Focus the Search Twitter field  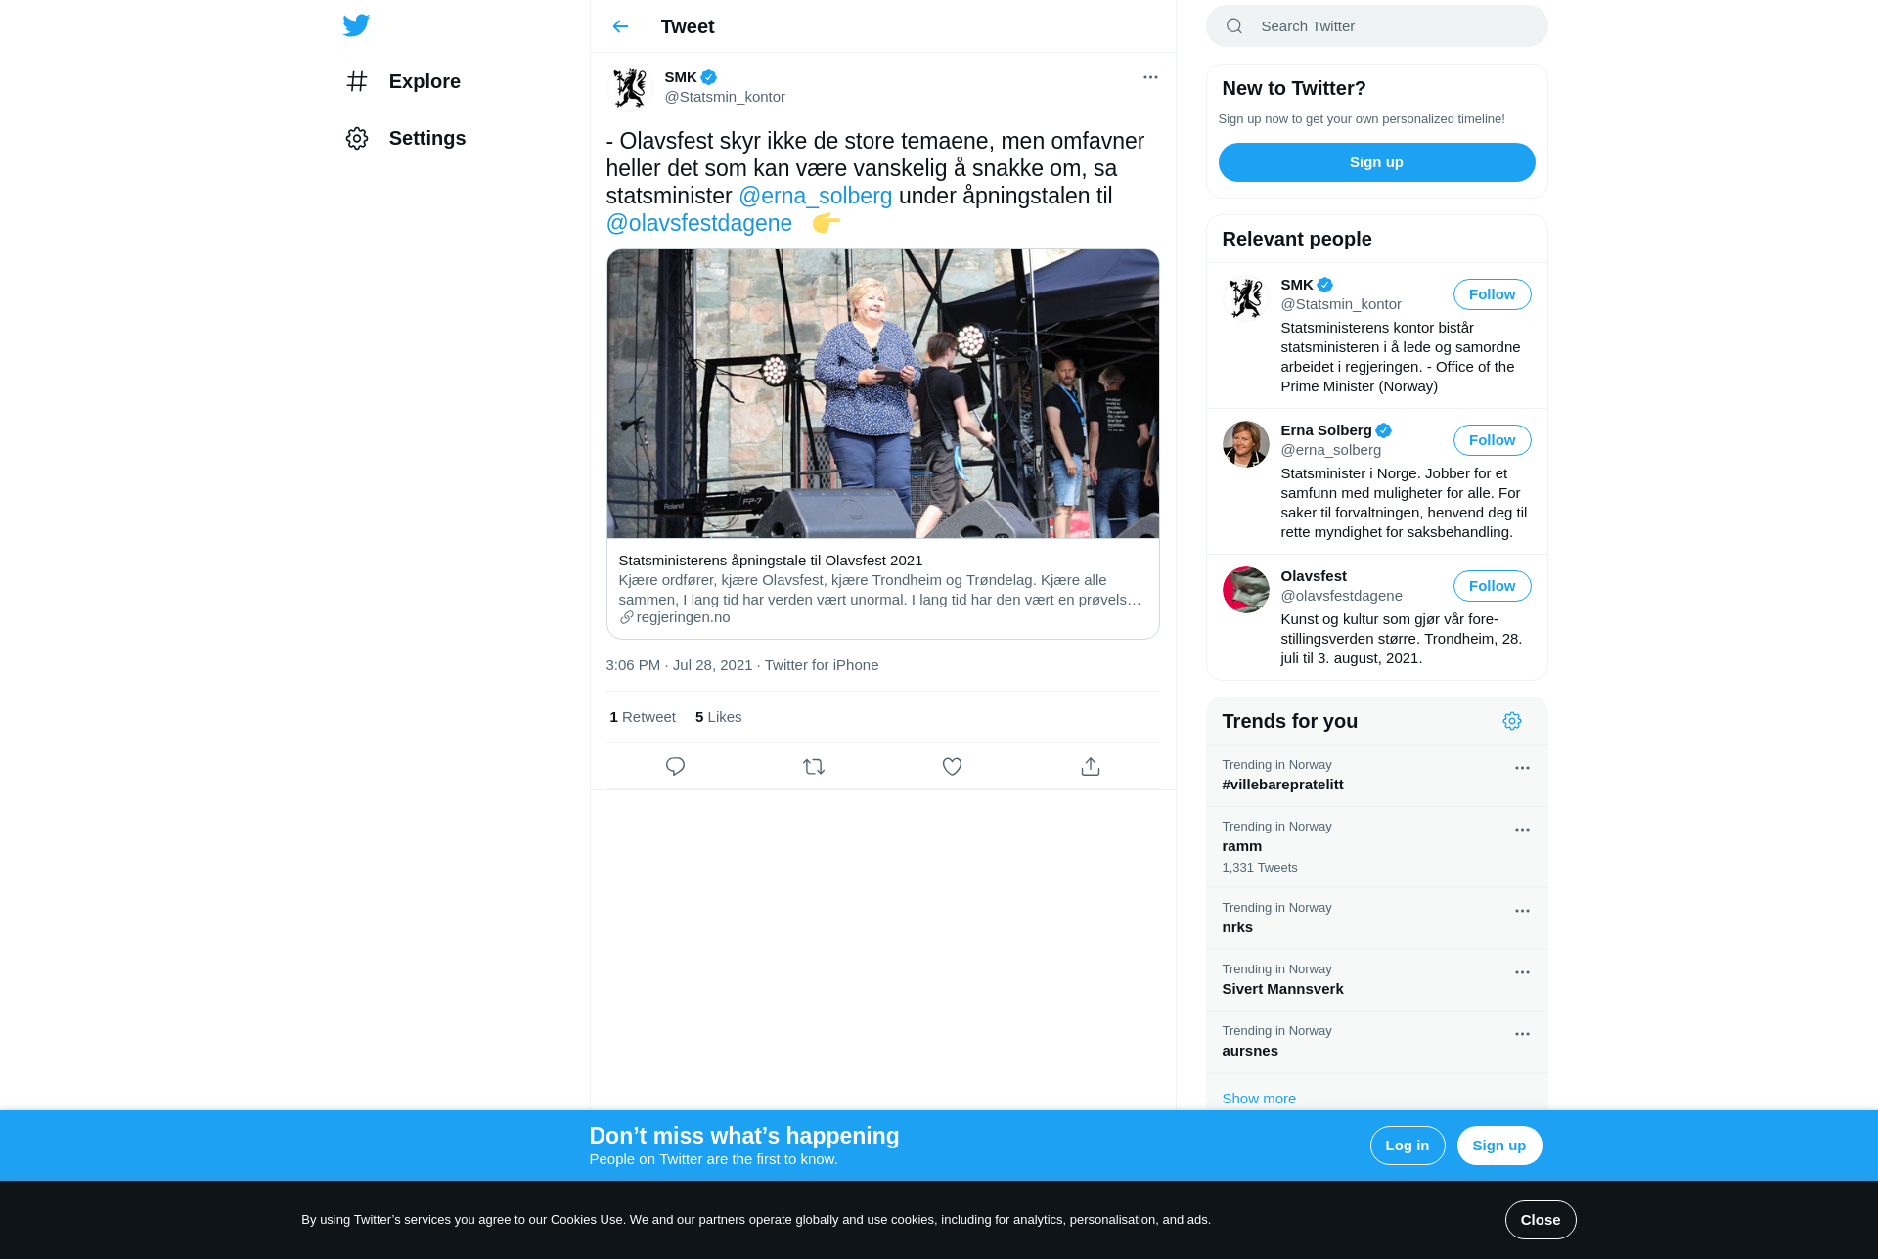pos(1377,26)
